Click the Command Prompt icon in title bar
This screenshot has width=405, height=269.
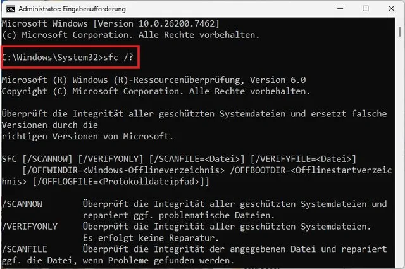[x=9, y=9]
